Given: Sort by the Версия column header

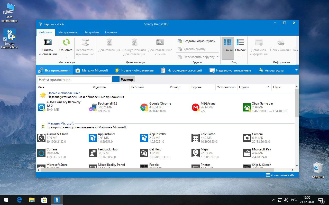Looking at the screenshot, I should click(203, 87).
